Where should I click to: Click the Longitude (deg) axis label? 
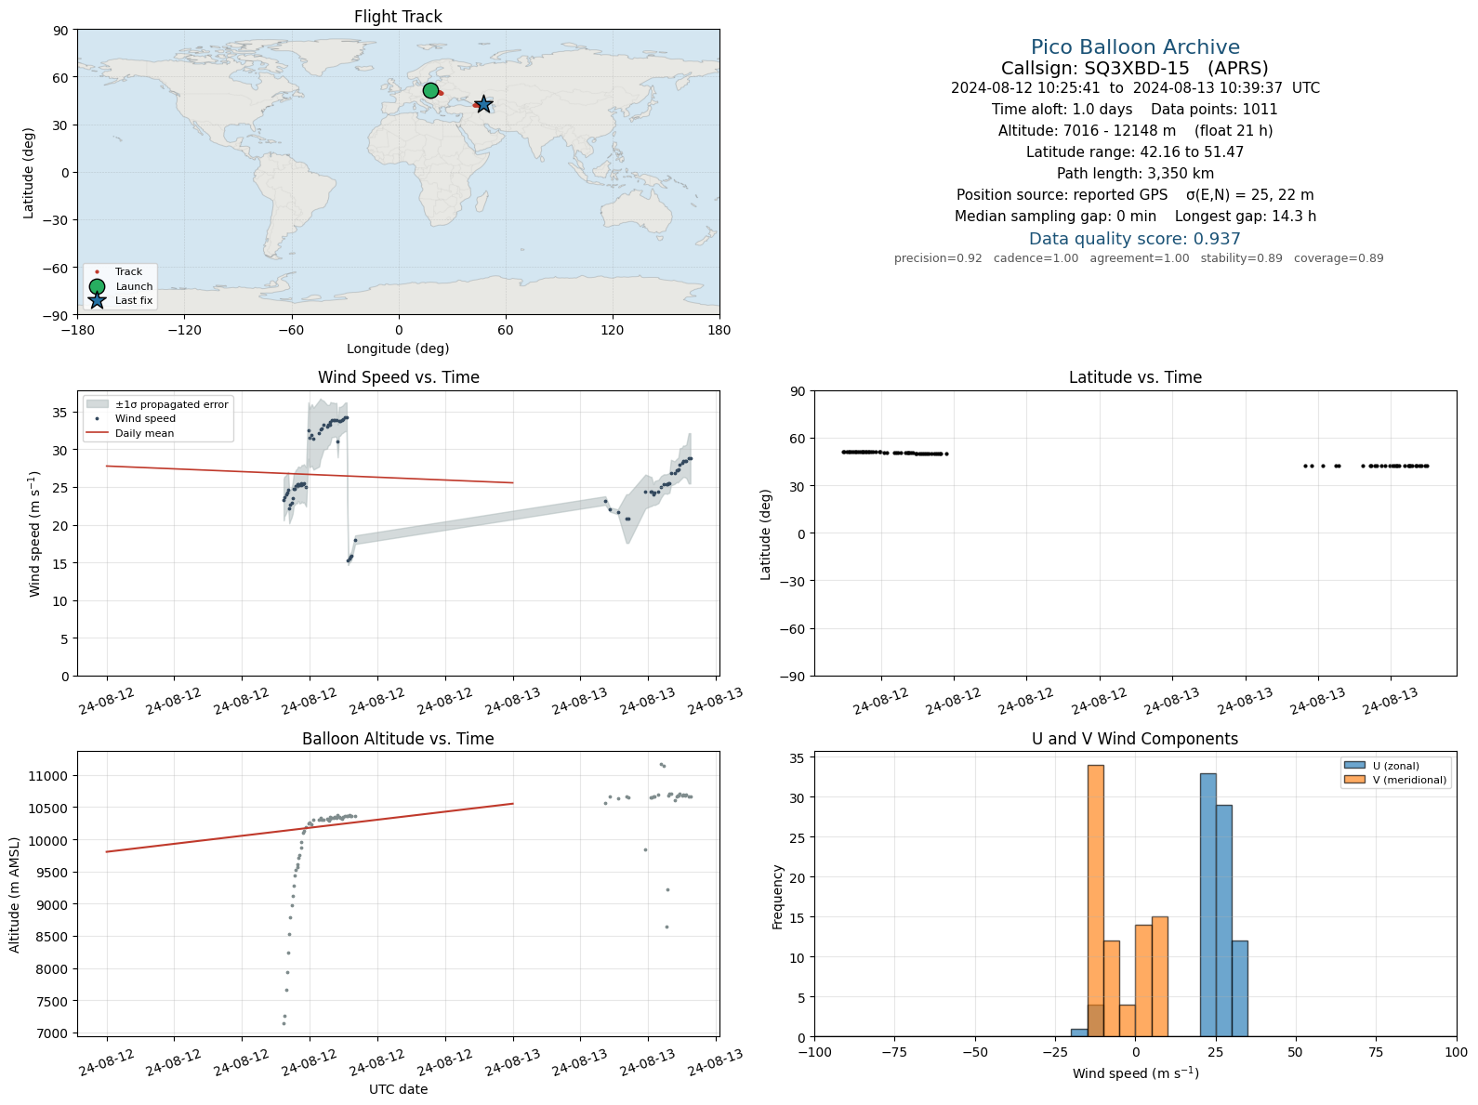398,349
